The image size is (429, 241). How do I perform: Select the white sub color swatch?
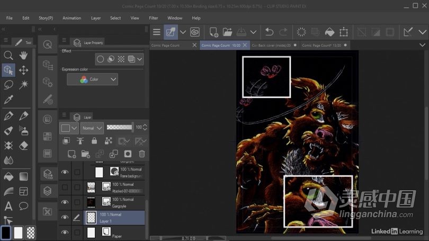click(x=19, y=233)
